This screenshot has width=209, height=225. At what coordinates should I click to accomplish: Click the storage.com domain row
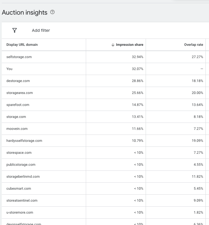click(x=16, y=117)
